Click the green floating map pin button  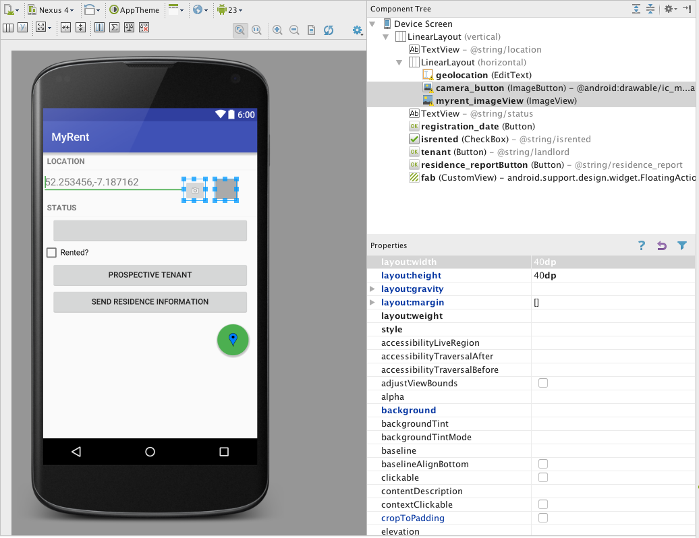(x=233, y=340)
